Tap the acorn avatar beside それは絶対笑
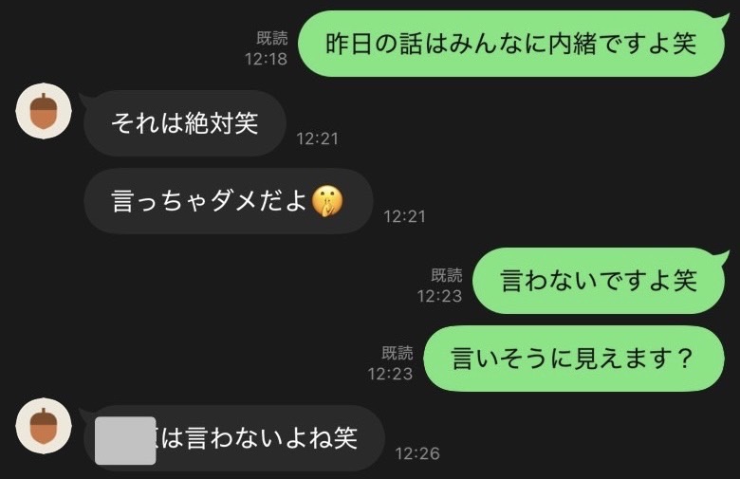 click(x=44, y=111)
